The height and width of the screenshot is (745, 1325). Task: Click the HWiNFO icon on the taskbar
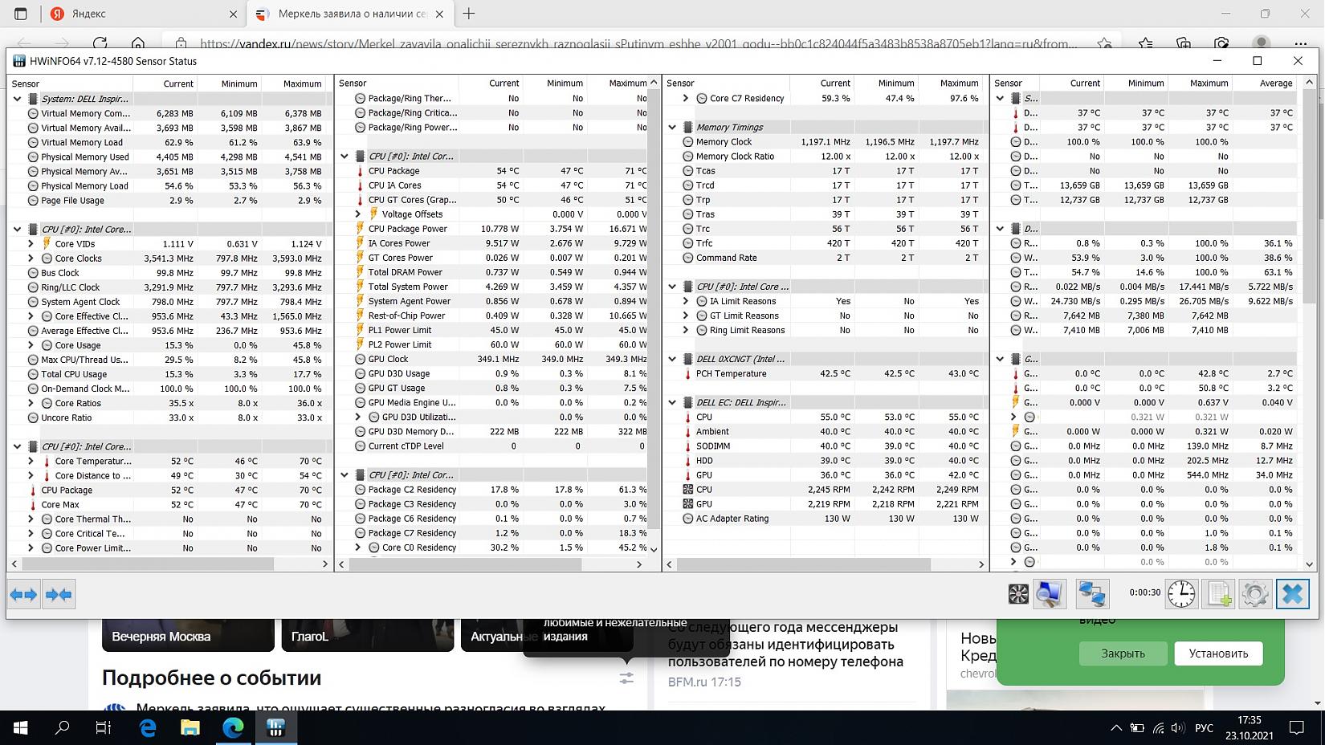pos(275,728)
